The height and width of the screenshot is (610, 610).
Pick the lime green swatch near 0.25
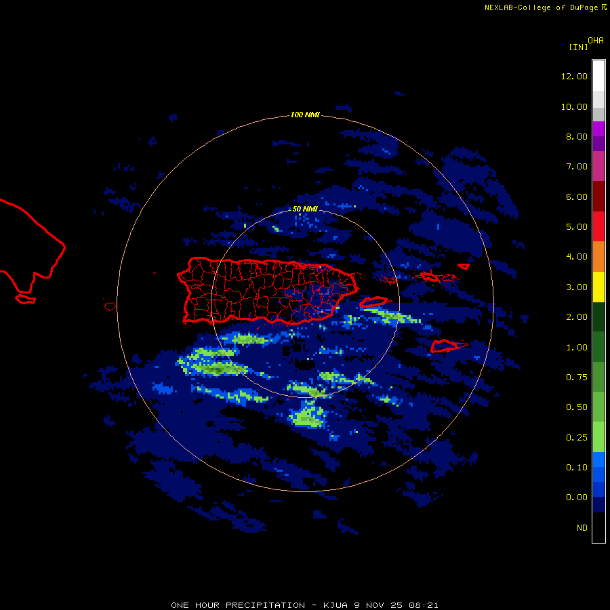click(x=598, y=437)
